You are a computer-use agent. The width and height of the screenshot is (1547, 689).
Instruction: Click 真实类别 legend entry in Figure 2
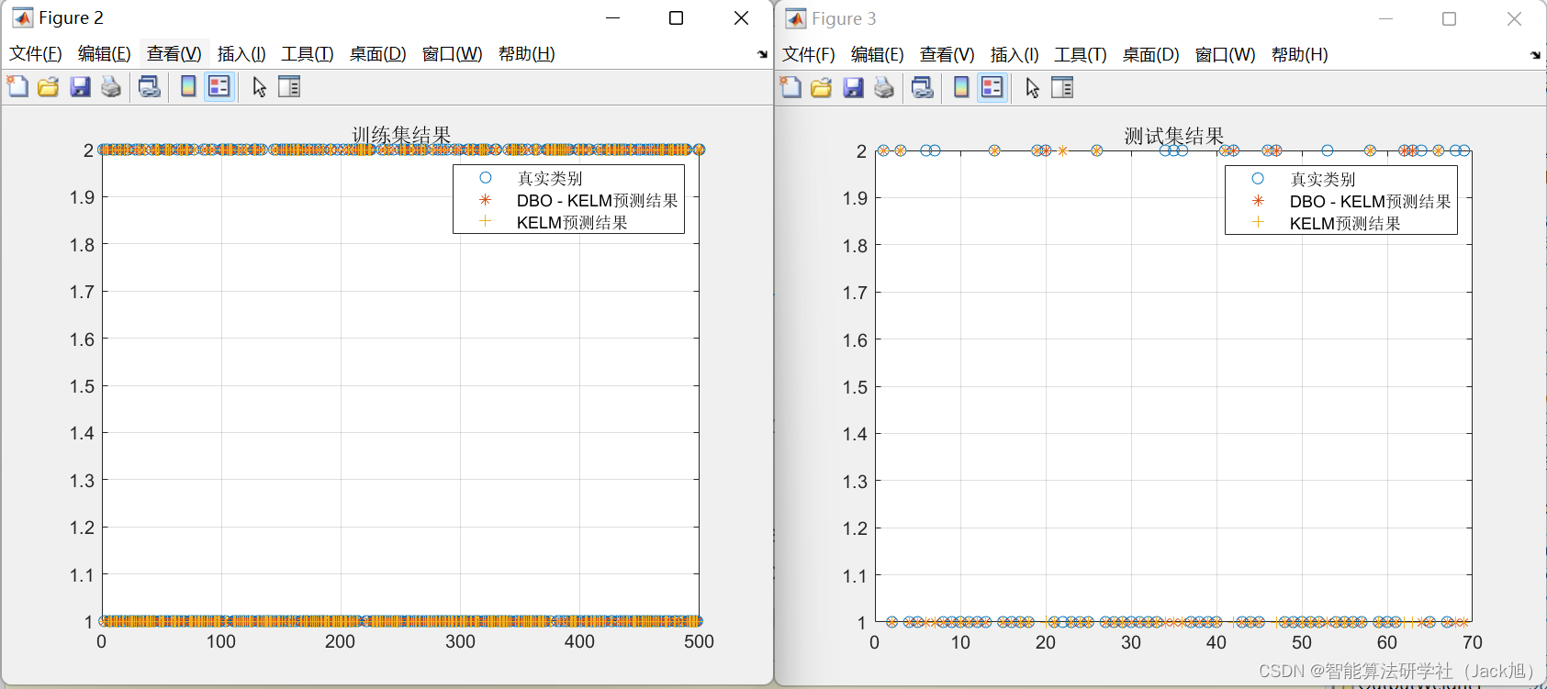[550, 178]
